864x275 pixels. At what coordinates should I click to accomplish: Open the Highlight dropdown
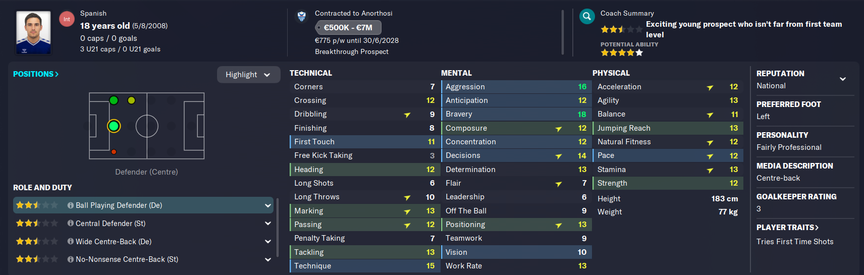click(248, 75)
